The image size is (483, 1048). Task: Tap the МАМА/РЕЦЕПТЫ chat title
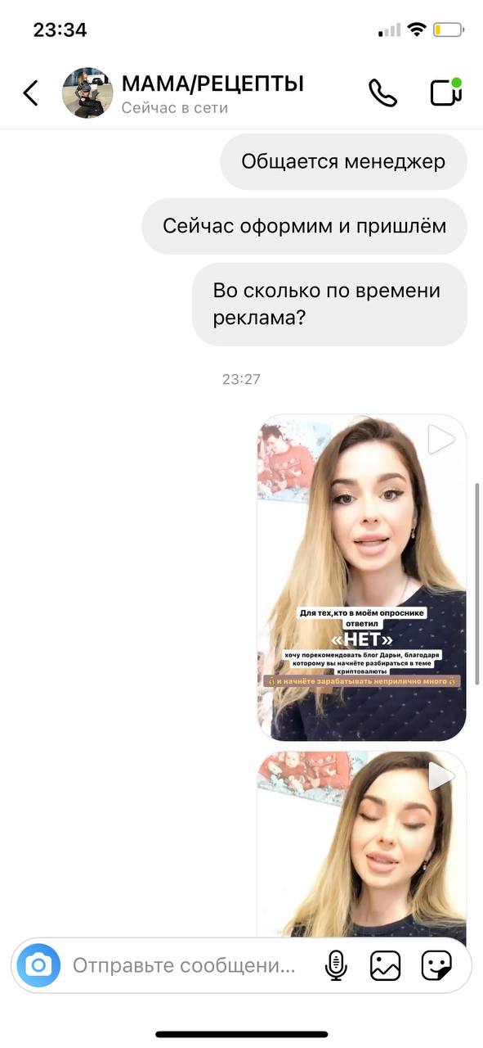(x=212, y=84)
